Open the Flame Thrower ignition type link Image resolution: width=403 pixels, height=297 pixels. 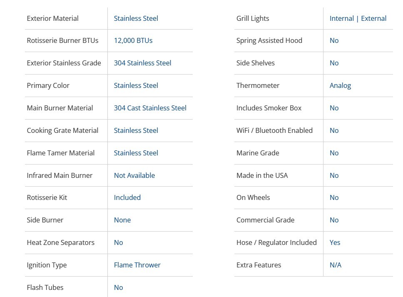point(137,265)
